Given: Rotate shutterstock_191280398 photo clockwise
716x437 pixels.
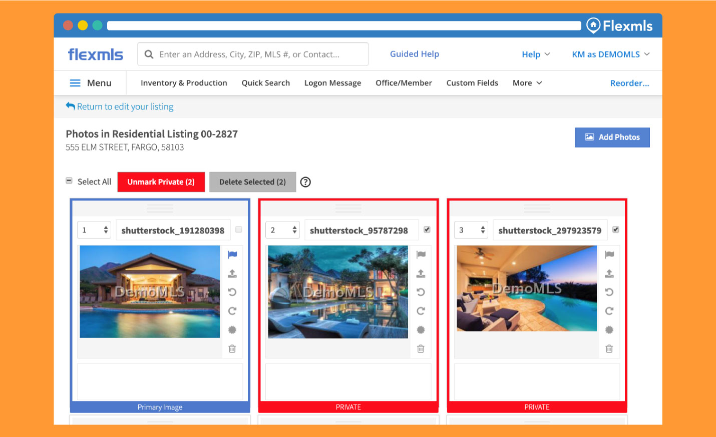Looking at the screenshot, I should click(x=232, y=311).
